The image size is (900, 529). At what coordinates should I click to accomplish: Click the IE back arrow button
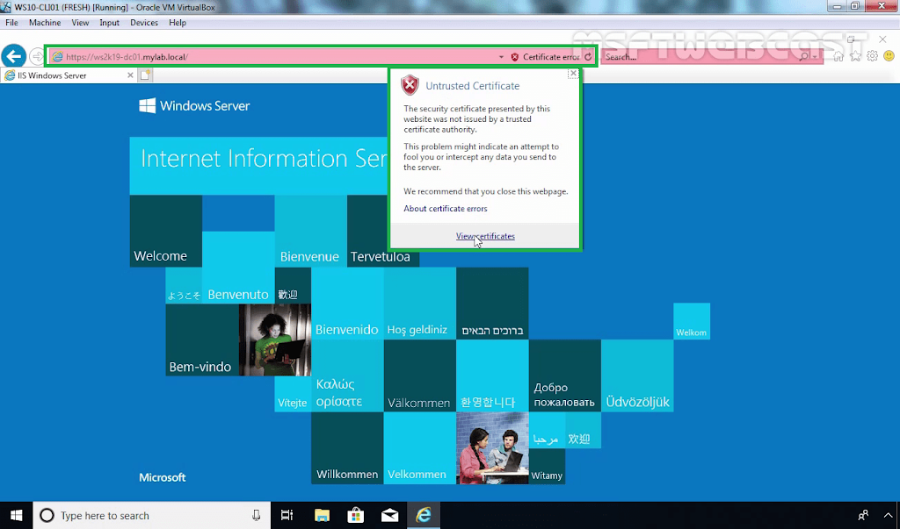(14, 56)
